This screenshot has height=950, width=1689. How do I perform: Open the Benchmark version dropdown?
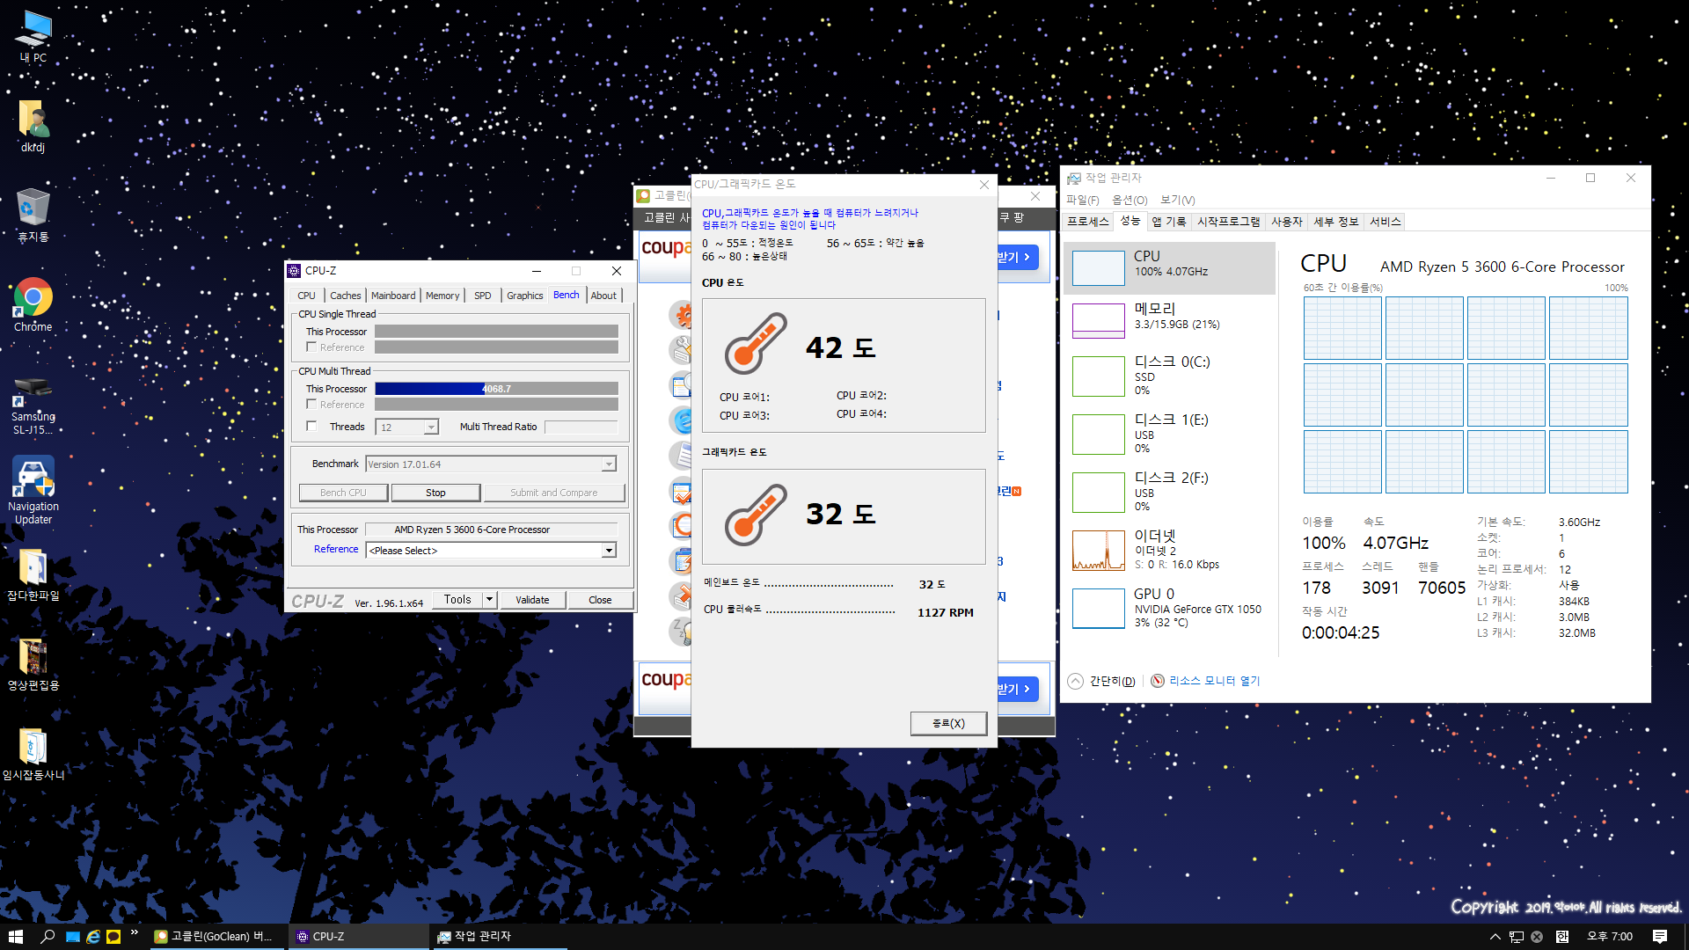pos(609,464)
